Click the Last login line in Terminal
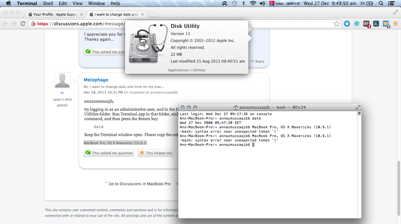This screenshot has width=401, height=224. coord(226,114)
